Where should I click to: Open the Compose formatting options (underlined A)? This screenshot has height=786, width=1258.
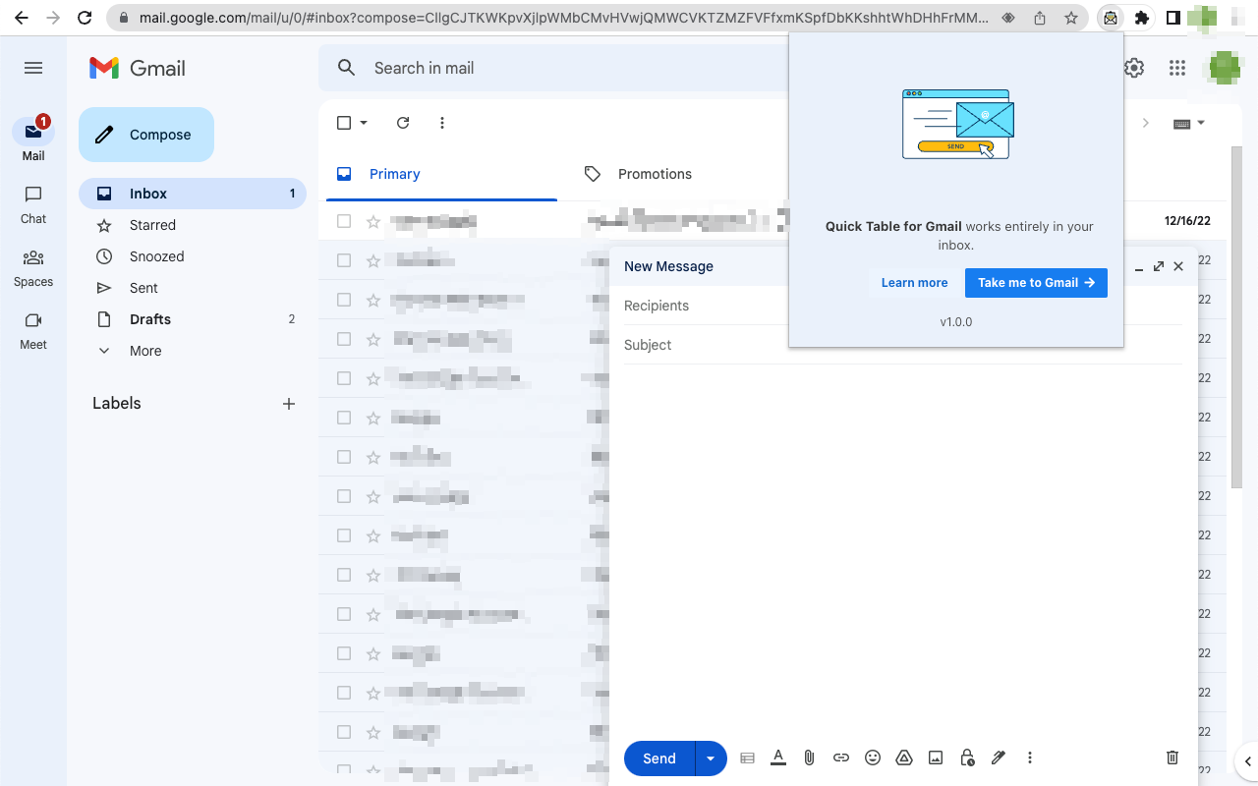pyautogui.click(x=778, y=758)
